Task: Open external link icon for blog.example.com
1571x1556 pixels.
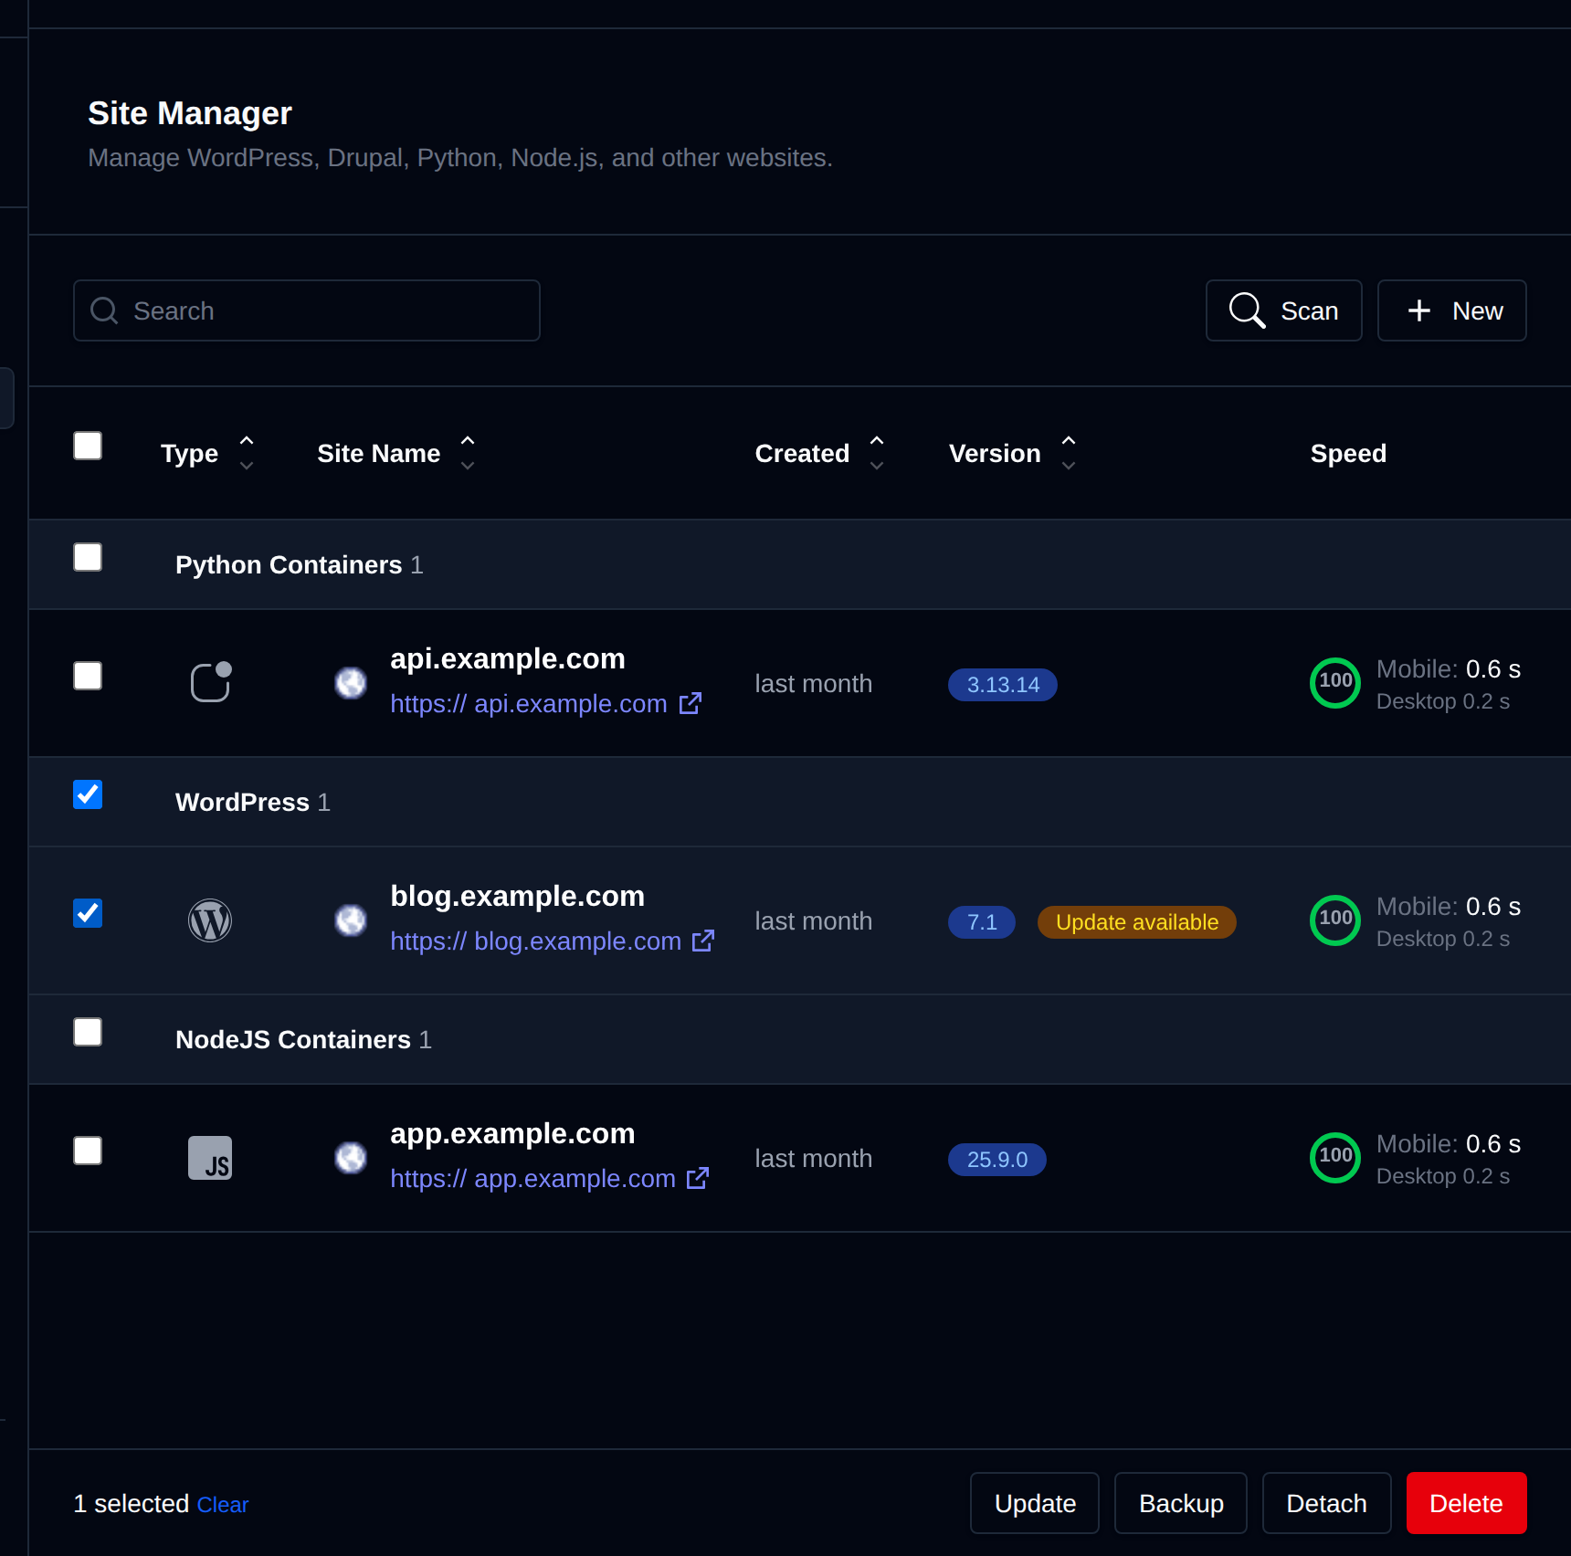Action: click(x=703, y=941)
